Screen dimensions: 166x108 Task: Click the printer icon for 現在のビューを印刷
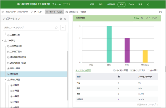[x=67, y=12]
